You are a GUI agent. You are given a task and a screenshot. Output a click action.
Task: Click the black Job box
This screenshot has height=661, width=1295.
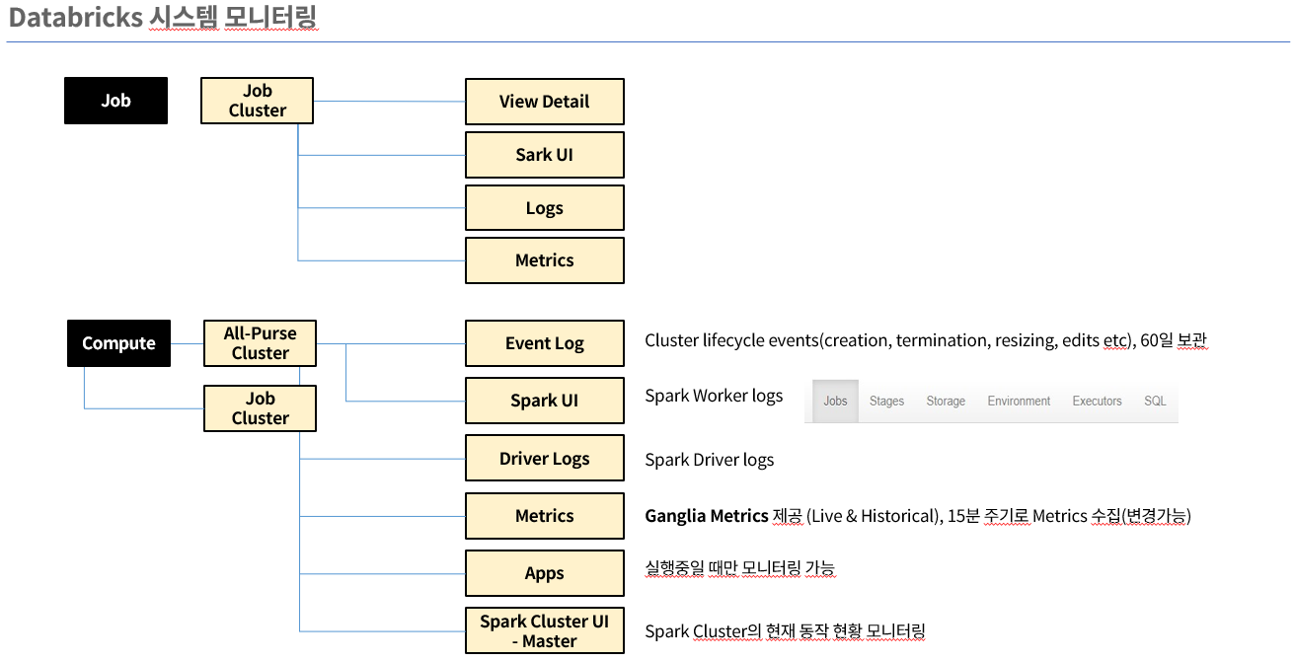(x=115, y=101)
